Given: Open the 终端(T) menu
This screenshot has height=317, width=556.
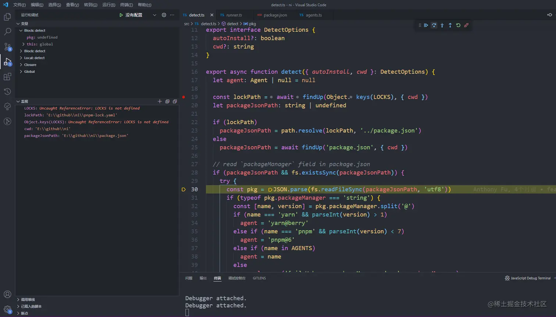Looking at the screenshot, I should [x=126, y=5].
